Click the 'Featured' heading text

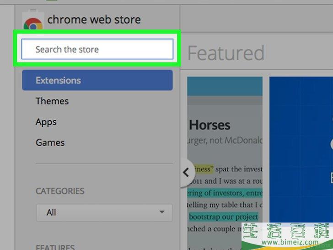(x=226, y=53)
